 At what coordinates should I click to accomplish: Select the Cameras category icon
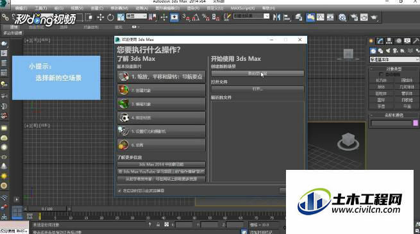[x=395, y=51]
